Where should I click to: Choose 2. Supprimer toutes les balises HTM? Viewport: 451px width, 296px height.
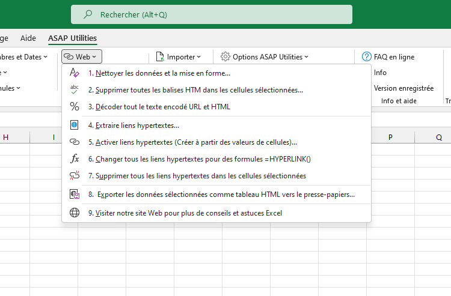pyautogui.click(x=216, y=89)
